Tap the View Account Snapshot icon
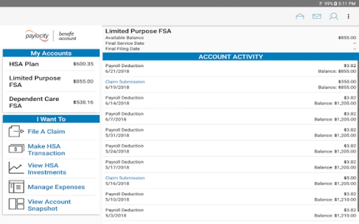The height and width of the screenshot is (224, 359). click(x=16, y=204)
